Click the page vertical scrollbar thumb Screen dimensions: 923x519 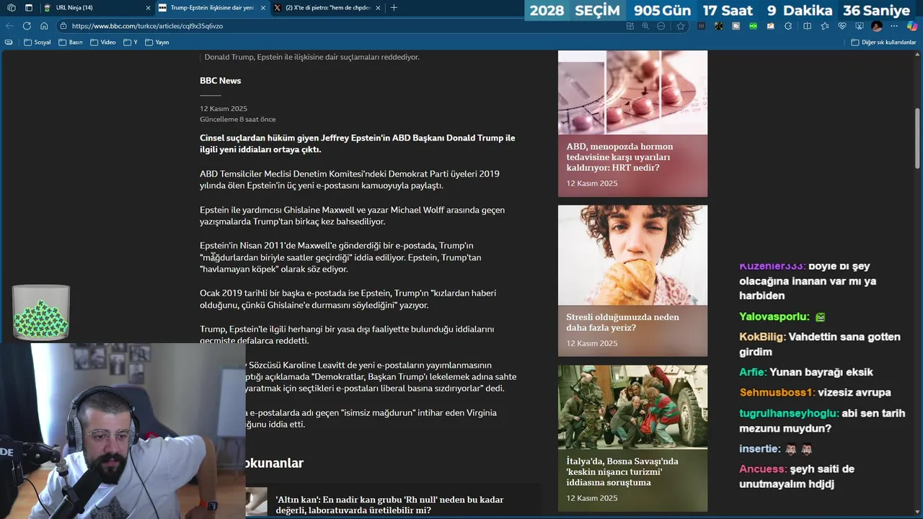pos(917,138)
